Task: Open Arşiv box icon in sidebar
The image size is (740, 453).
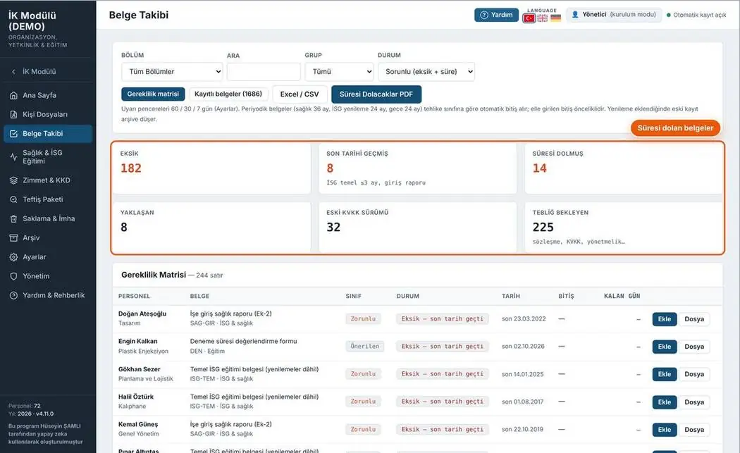Action: click(13, 238)
